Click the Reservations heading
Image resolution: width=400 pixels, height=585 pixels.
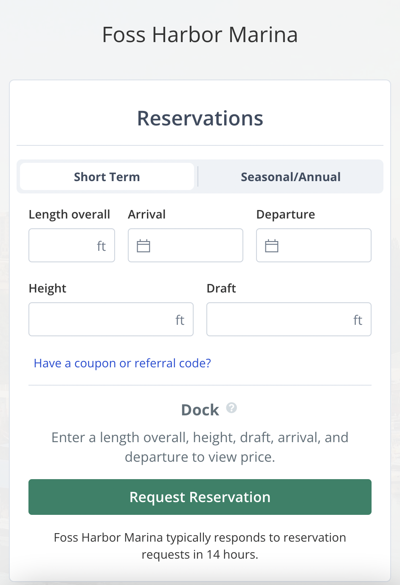[200, 118]
